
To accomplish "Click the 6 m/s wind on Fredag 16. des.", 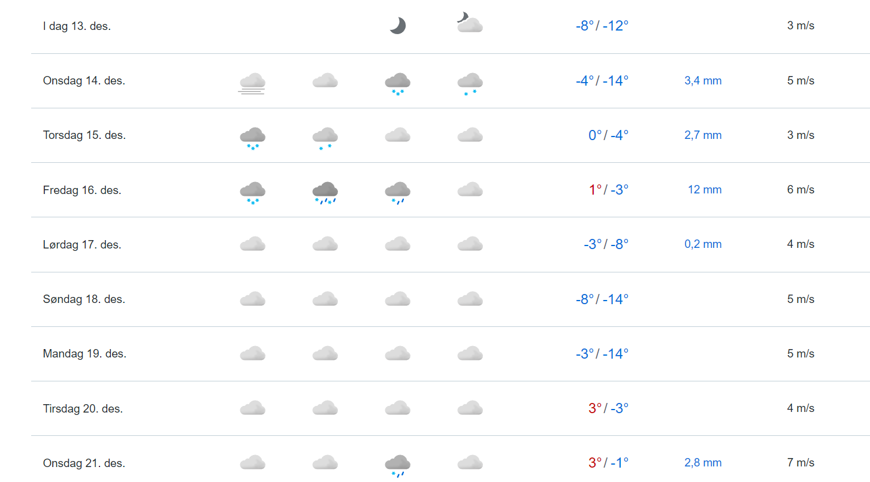I will pyautogui.click(x=800, y=190).
